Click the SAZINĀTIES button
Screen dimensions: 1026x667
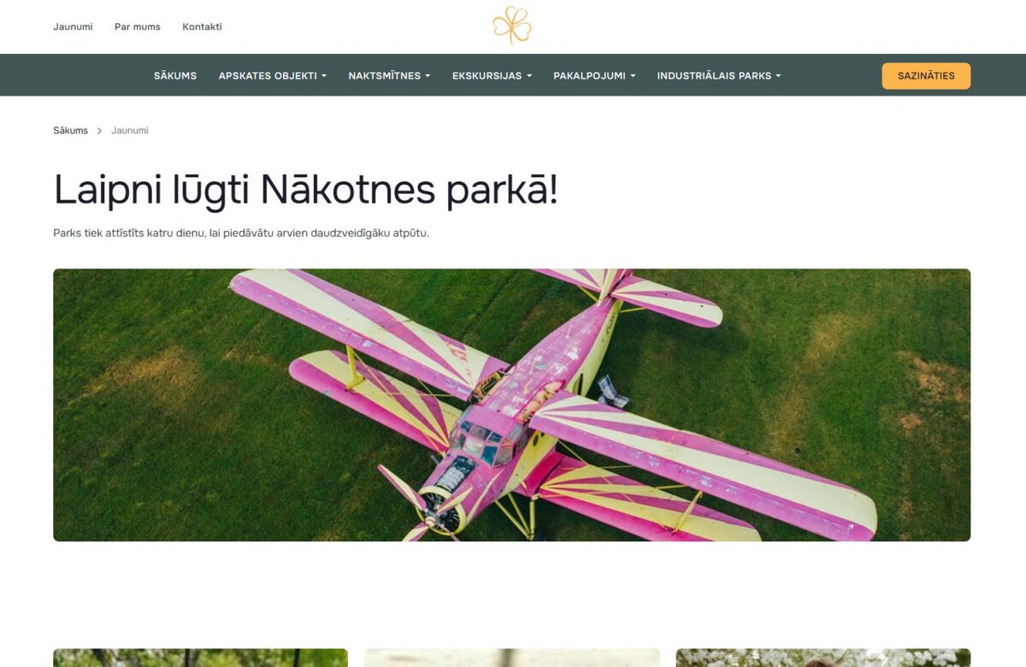point(926,75)
